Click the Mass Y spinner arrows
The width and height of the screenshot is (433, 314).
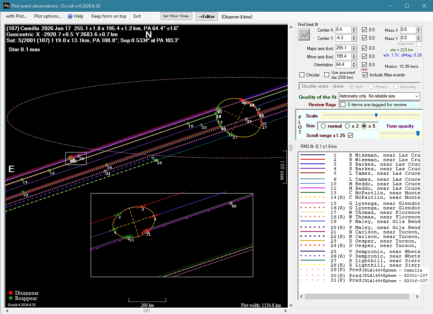[x=419, y=38]
